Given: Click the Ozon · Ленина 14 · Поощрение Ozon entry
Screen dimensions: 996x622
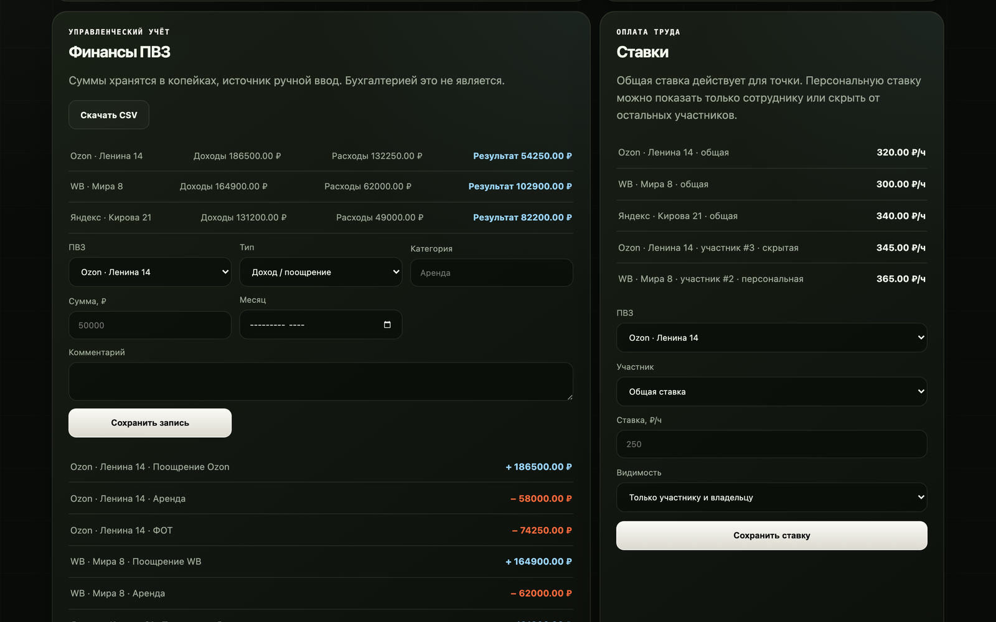Looking at the screenshot, I should [321, 467].
